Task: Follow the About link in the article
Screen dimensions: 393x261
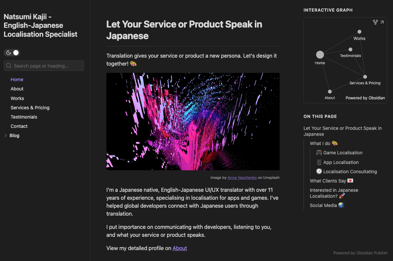Action: pos(180,248)
